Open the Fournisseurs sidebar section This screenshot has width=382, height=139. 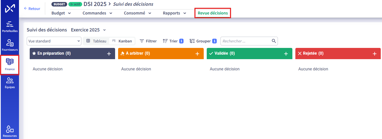pyautogui.click(x=10, y=45)
